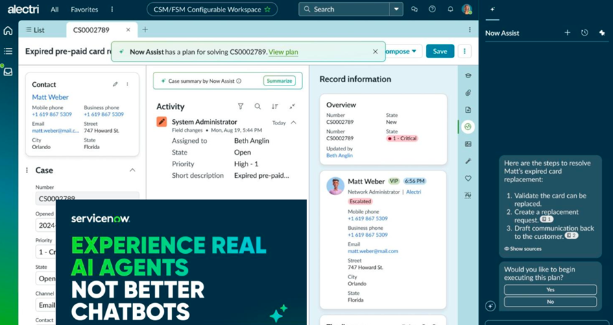
Task: Open the notifications bell icon
Action: (450, 10)
